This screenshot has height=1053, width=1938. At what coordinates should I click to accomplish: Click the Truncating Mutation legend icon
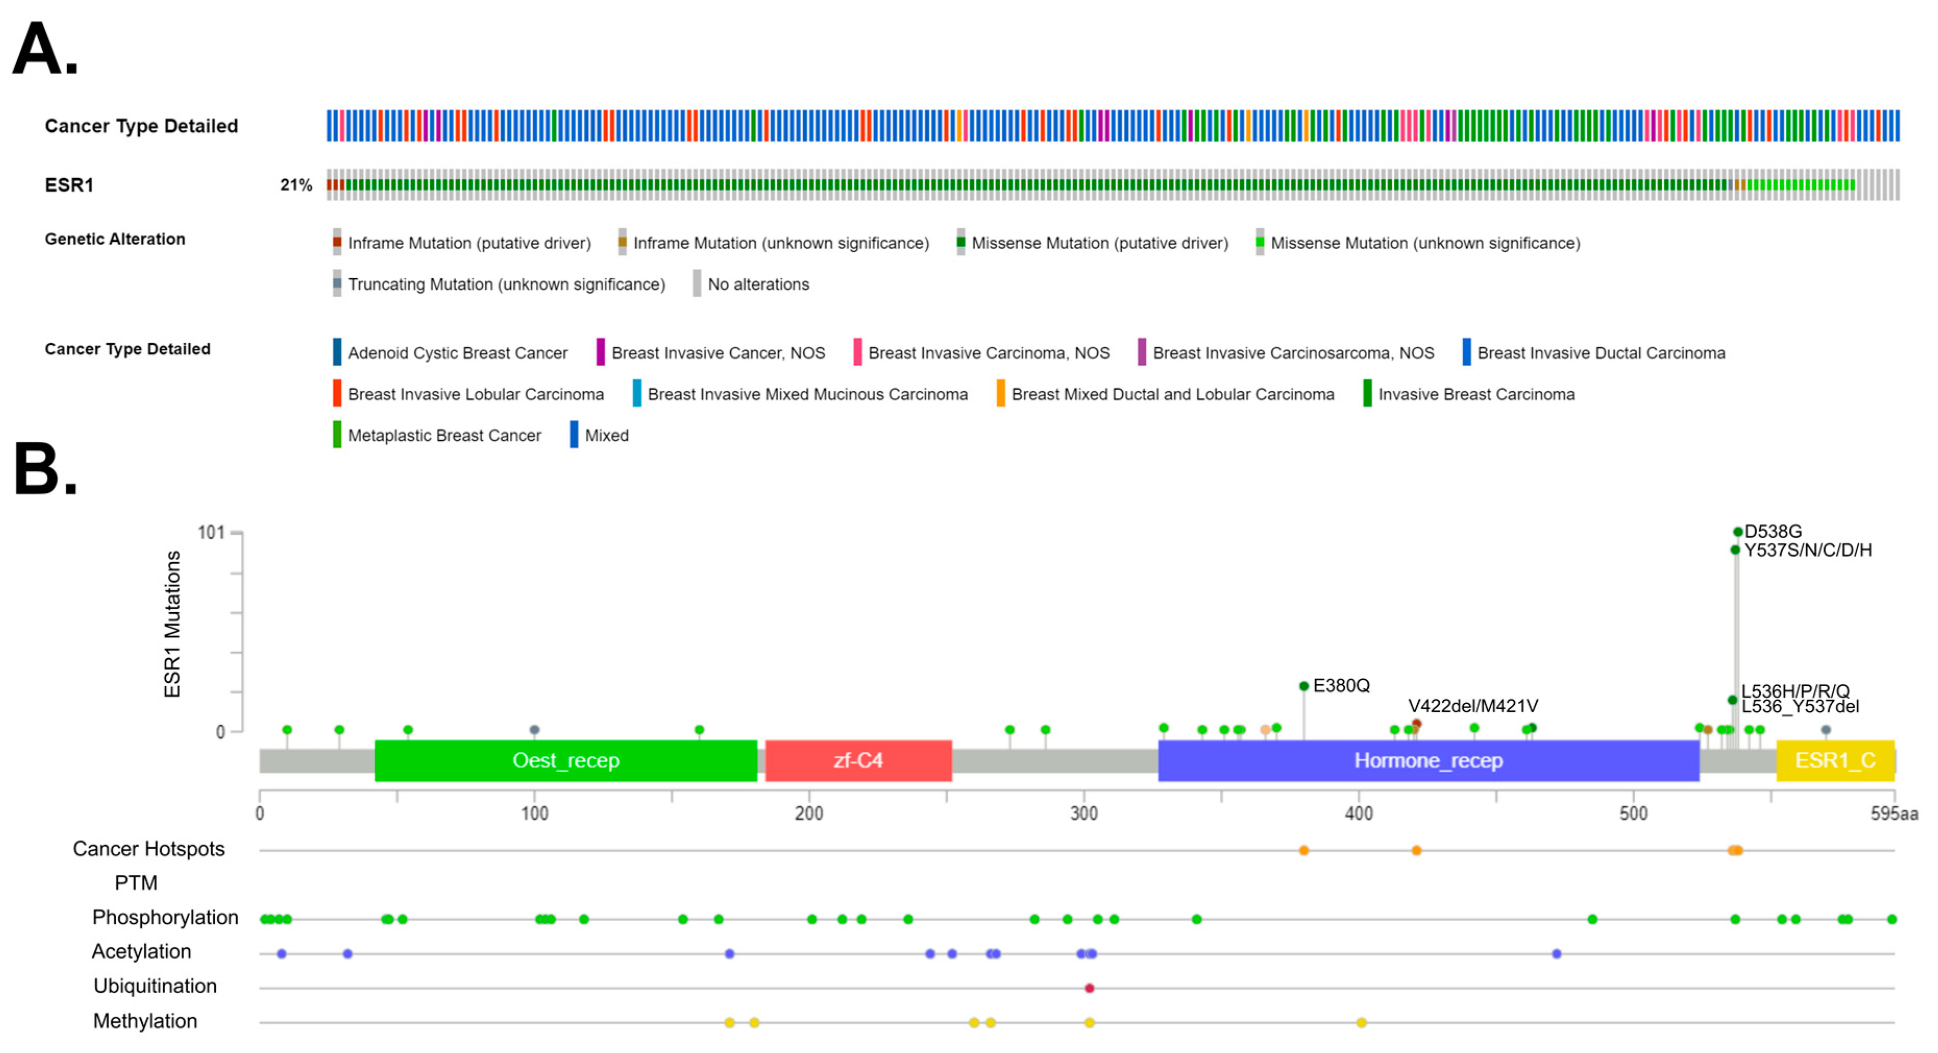(x=337, y=283)
